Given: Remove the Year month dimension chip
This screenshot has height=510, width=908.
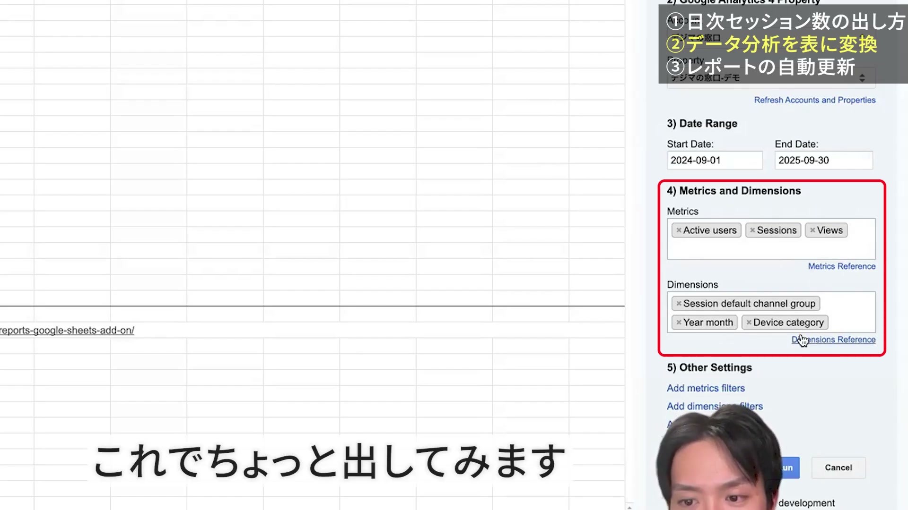Looking at the screenshot, I should (x=679, y=323).
